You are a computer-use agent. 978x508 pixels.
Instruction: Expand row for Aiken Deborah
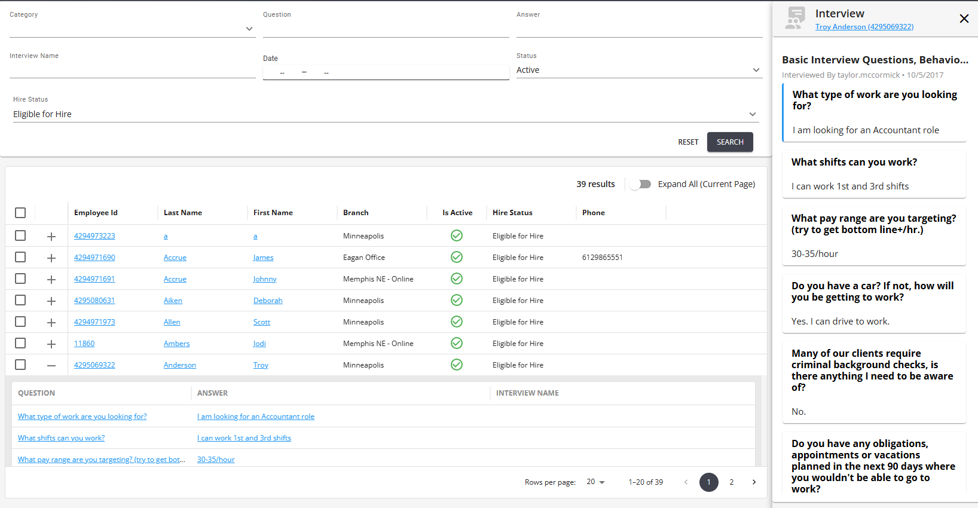(51, 301)
